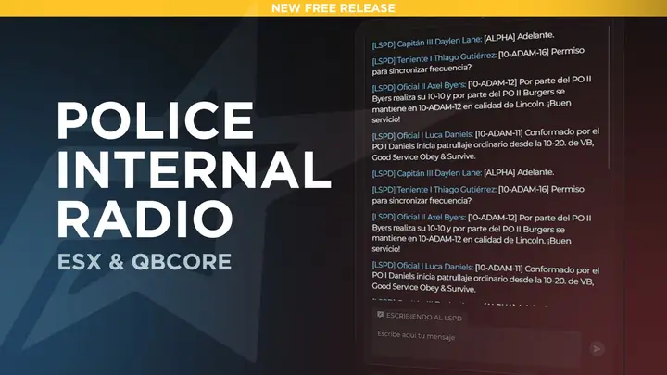Click first '[LSPD] Oficial I Luca Daniels' name
Screen dimensions: 667x375
point(422,135)
